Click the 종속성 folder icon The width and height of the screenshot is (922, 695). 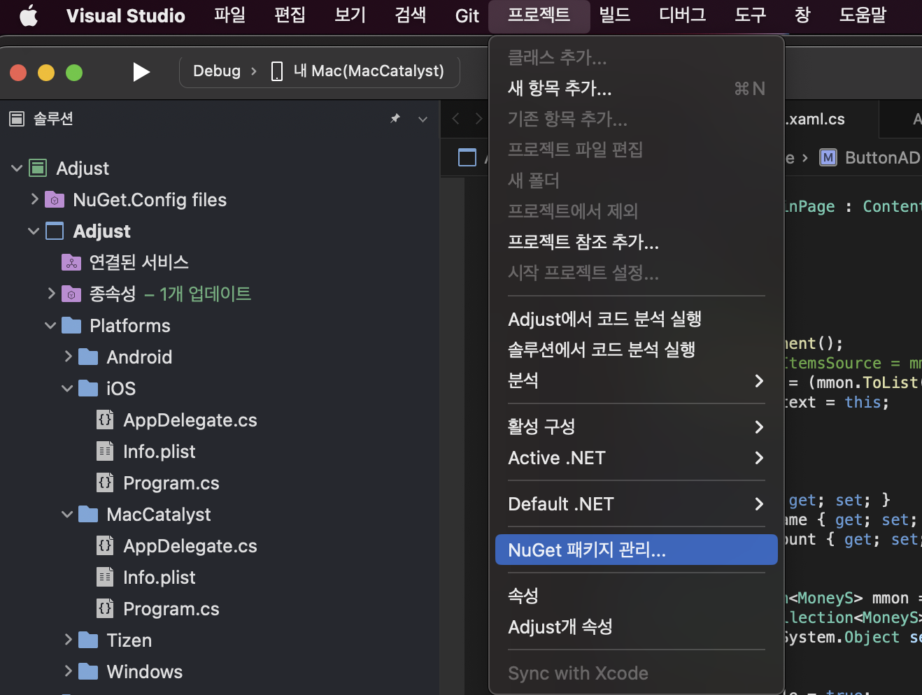point(71,294)
